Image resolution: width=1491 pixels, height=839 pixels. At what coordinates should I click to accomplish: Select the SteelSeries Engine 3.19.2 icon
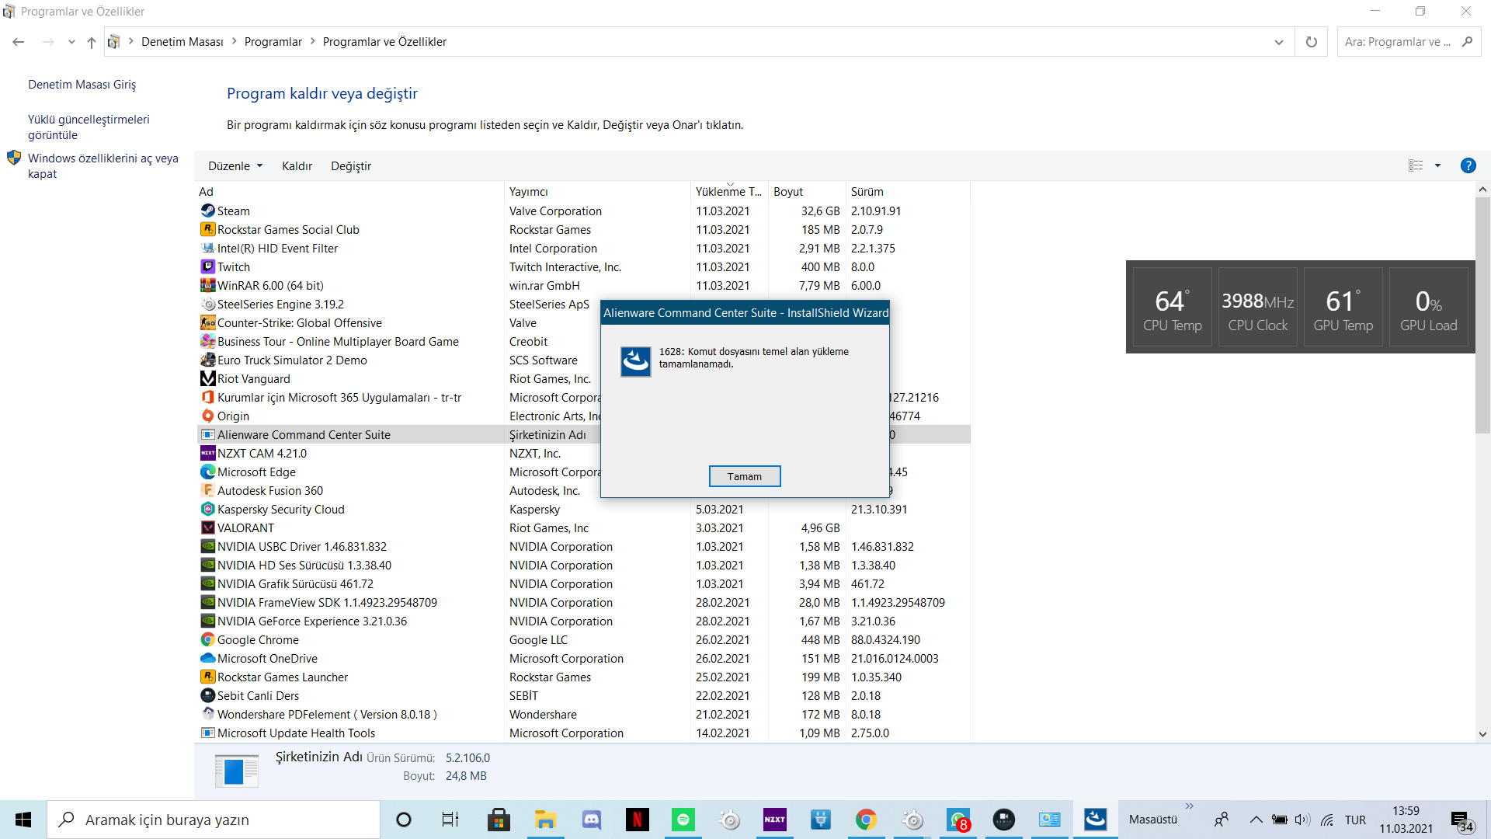[207, 304]
